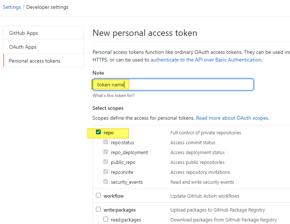The width and height of the screenshot is (290, 224).
Task: Click the public_repo checkbox
Action: pyautogui.click(x=105, y=162)
